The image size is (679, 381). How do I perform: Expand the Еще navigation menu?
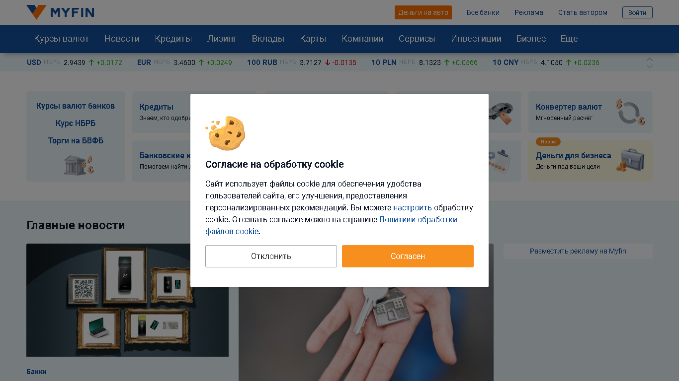pos(569,39)
